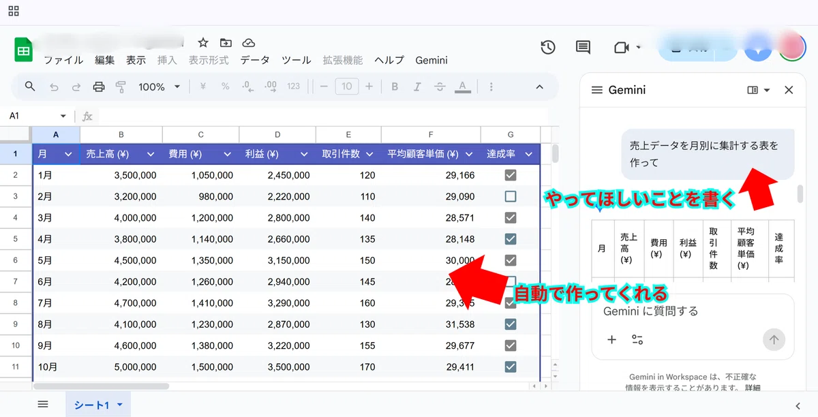
Task: Collapse the toolbar with the chevron
Action: point(539,87)
